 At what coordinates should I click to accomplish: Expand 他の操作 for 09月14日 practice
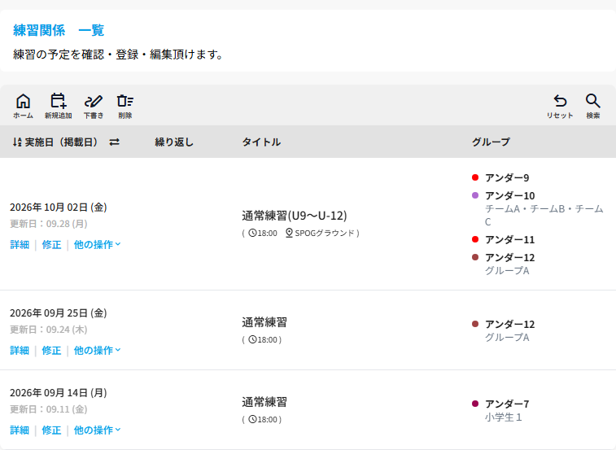[97, 430]
